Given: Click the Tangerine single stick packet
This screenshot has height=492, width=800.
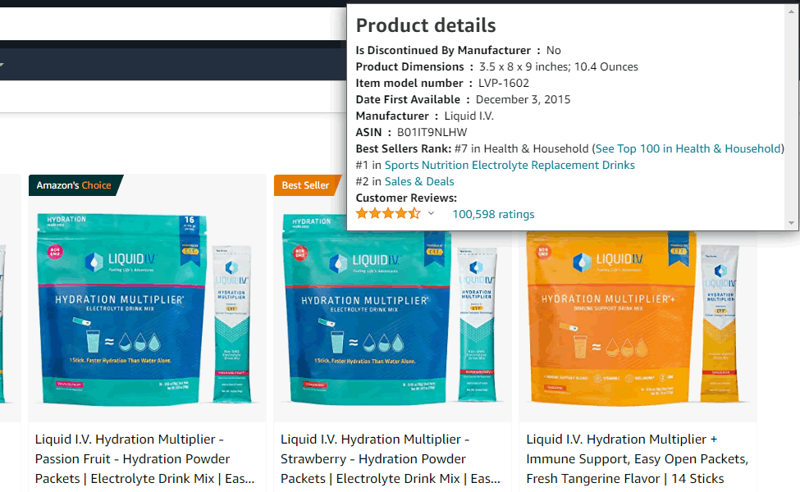Looking at the screenshot, I should click(x=720, y=324).
